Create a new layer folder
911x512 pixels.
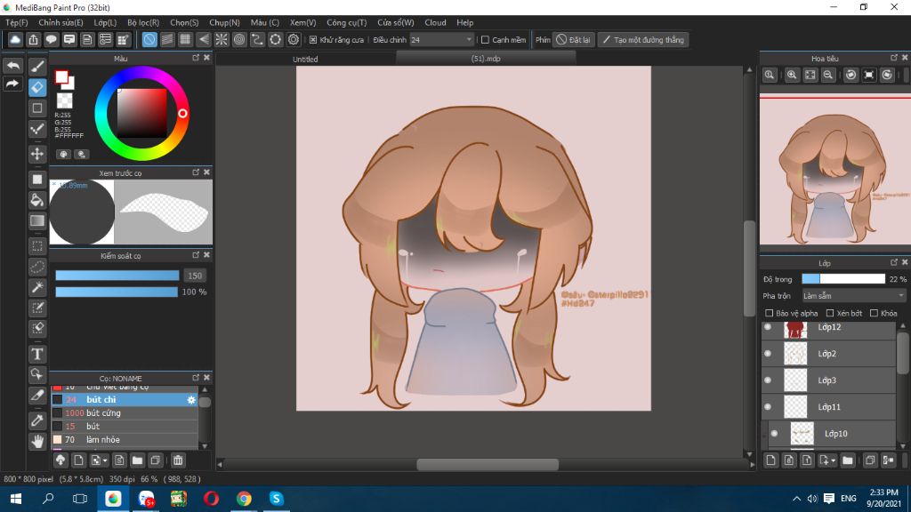point(848,460)
